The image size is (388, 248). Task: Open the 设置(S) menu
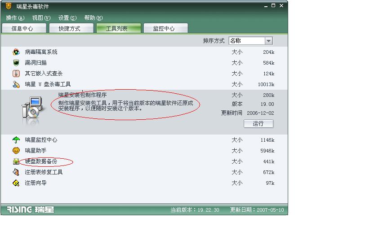[x=67, y=18]
